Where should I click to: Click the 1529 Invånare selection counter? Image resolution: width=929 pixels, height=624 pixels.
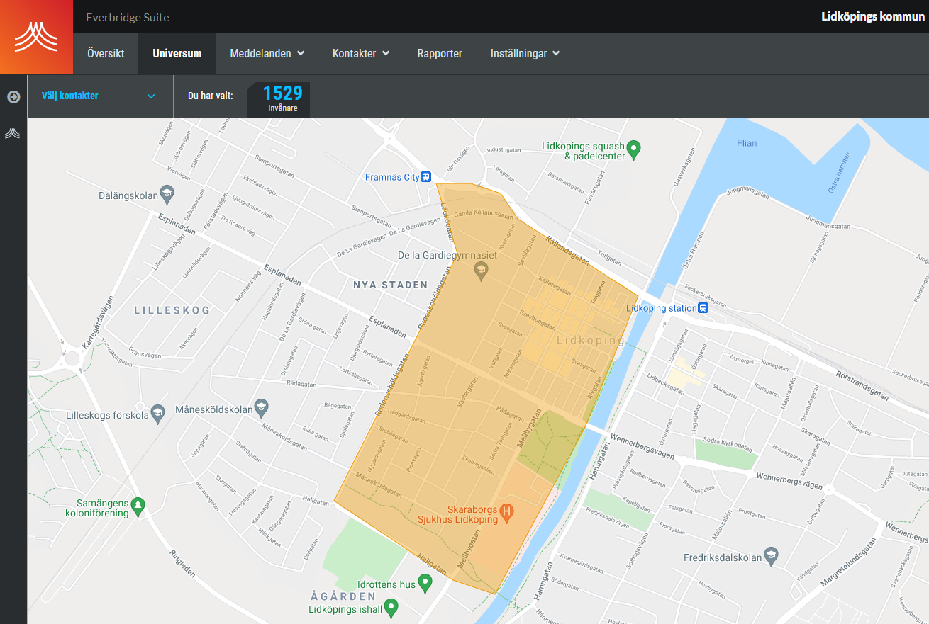pos(282,98)
